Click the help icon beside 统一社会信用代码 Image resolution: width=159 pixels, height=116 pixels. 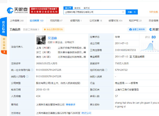32,70
